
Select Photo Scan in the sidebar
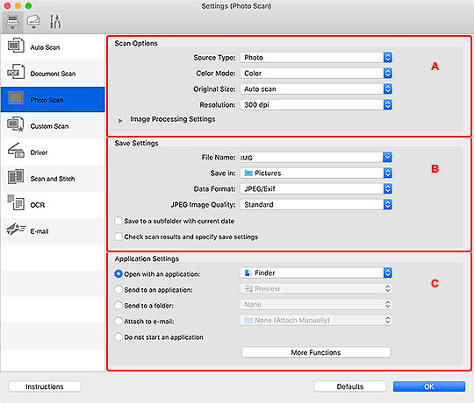(x=53, y=100)
